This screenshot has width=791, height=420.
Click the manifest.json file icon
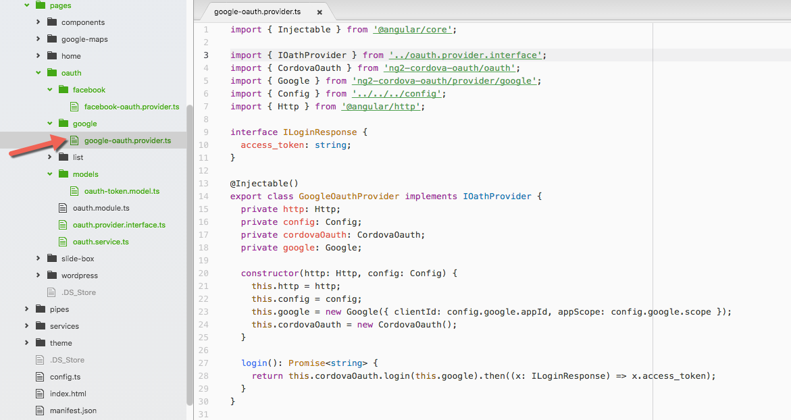tap(40, 411)
